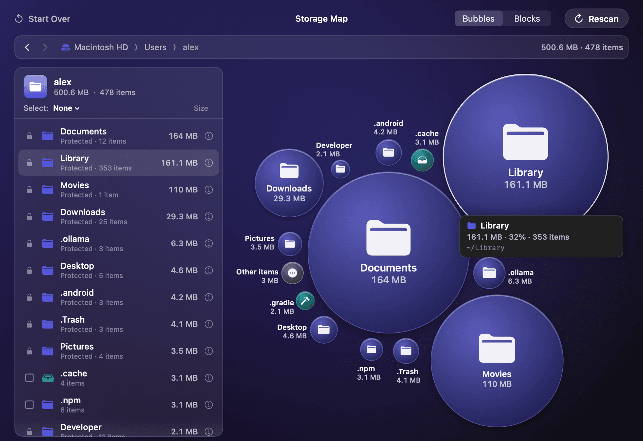Screen dimensions: 643x441
Task: Click Start Over
Action: [x=43, y=19]
